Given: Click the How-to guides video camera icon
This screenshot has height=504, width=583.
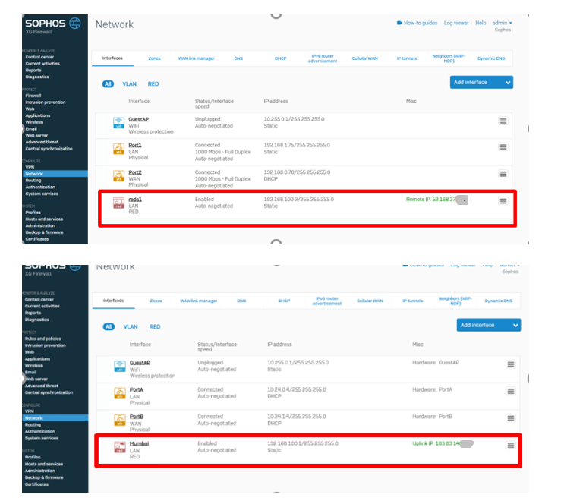Looking at the screenshot, I should [x=399, y=23].
